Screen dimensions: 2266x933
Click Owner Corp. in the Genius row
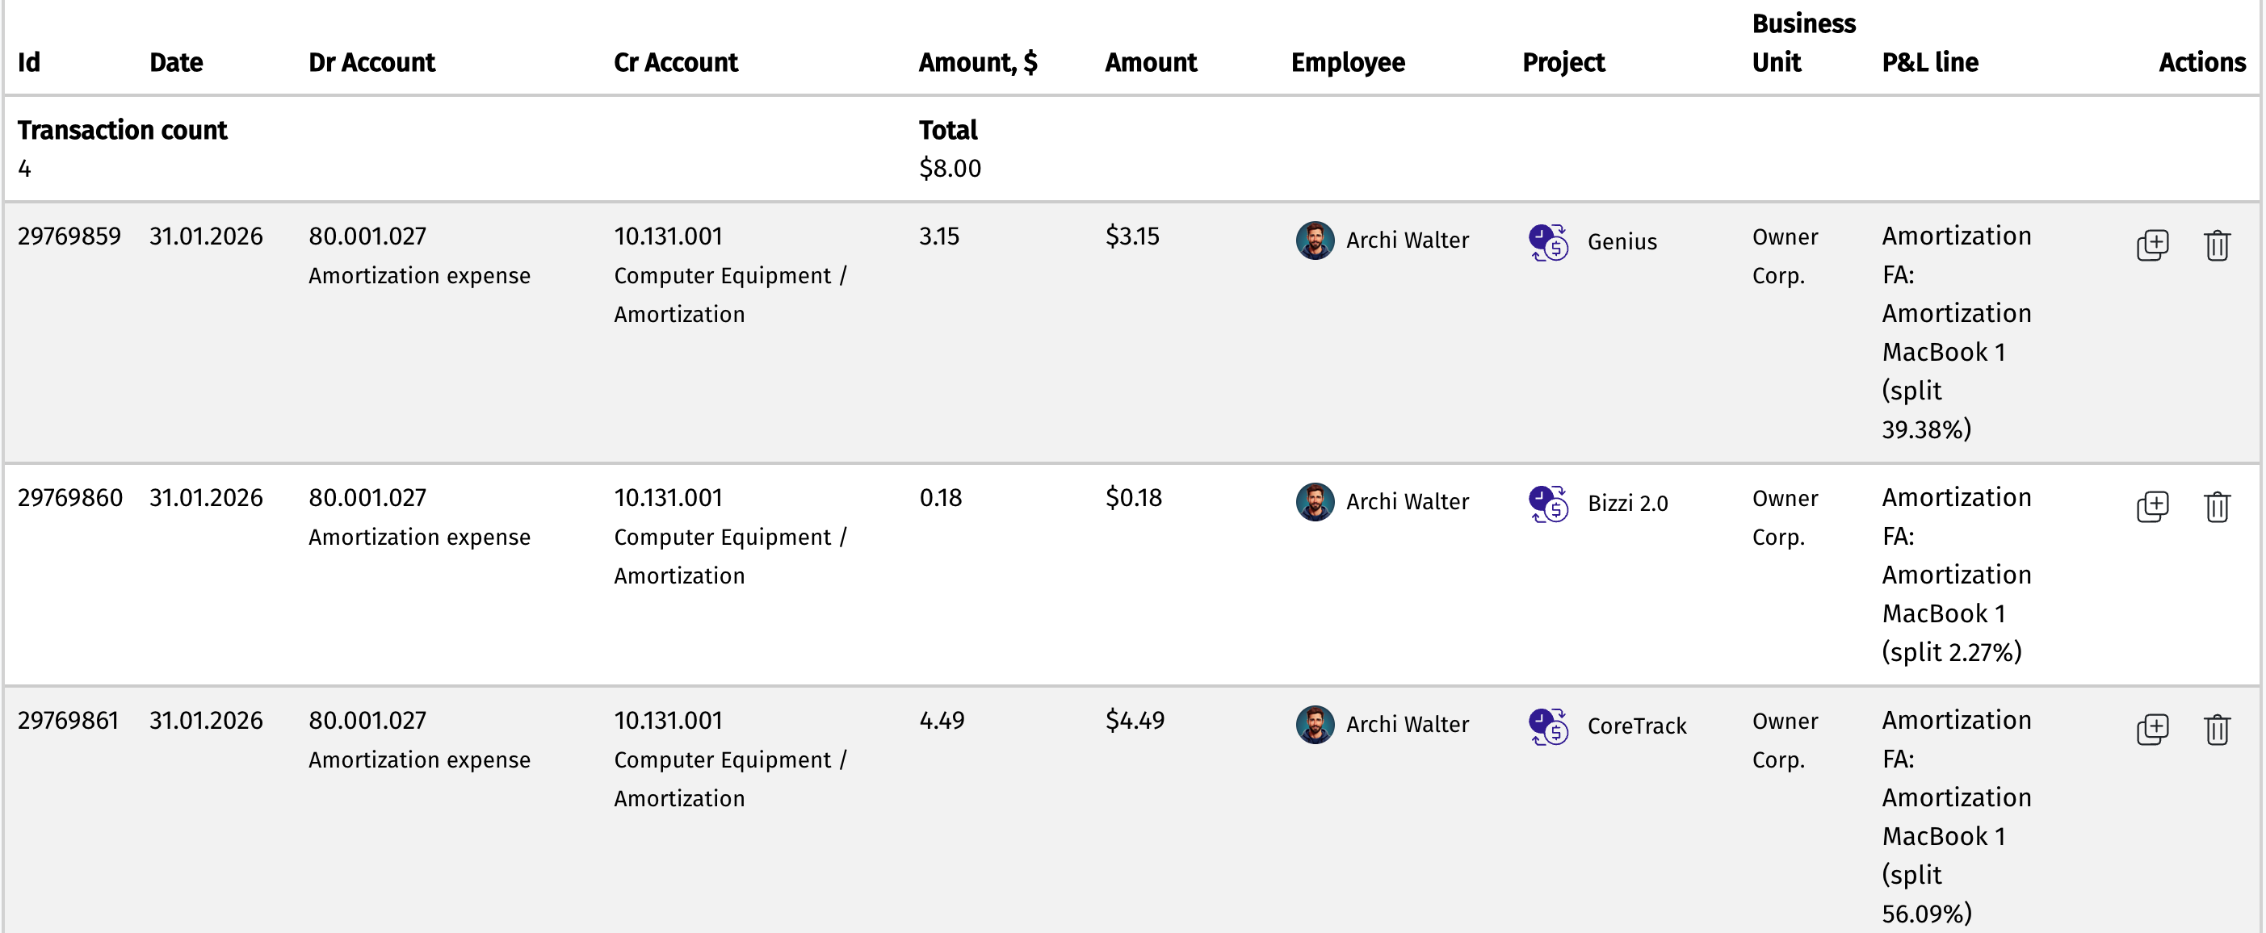point(1785,256)
